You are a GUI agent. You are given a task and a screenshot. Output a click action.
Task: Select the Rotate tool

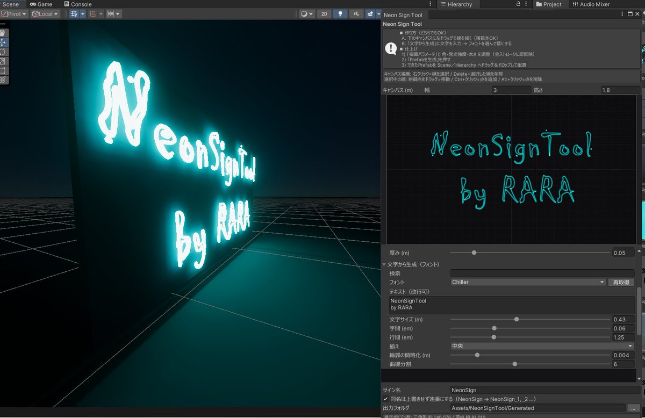4,52
